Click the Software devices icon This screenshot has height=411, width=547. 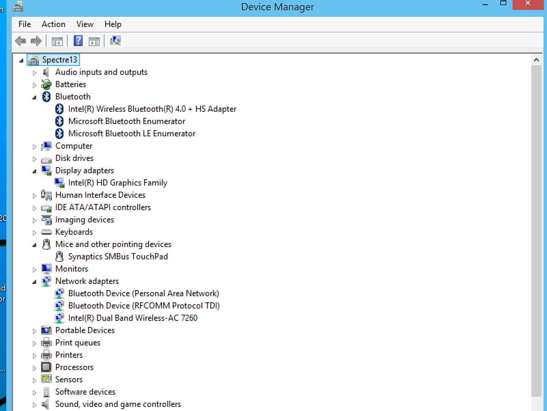click(46, 392)
